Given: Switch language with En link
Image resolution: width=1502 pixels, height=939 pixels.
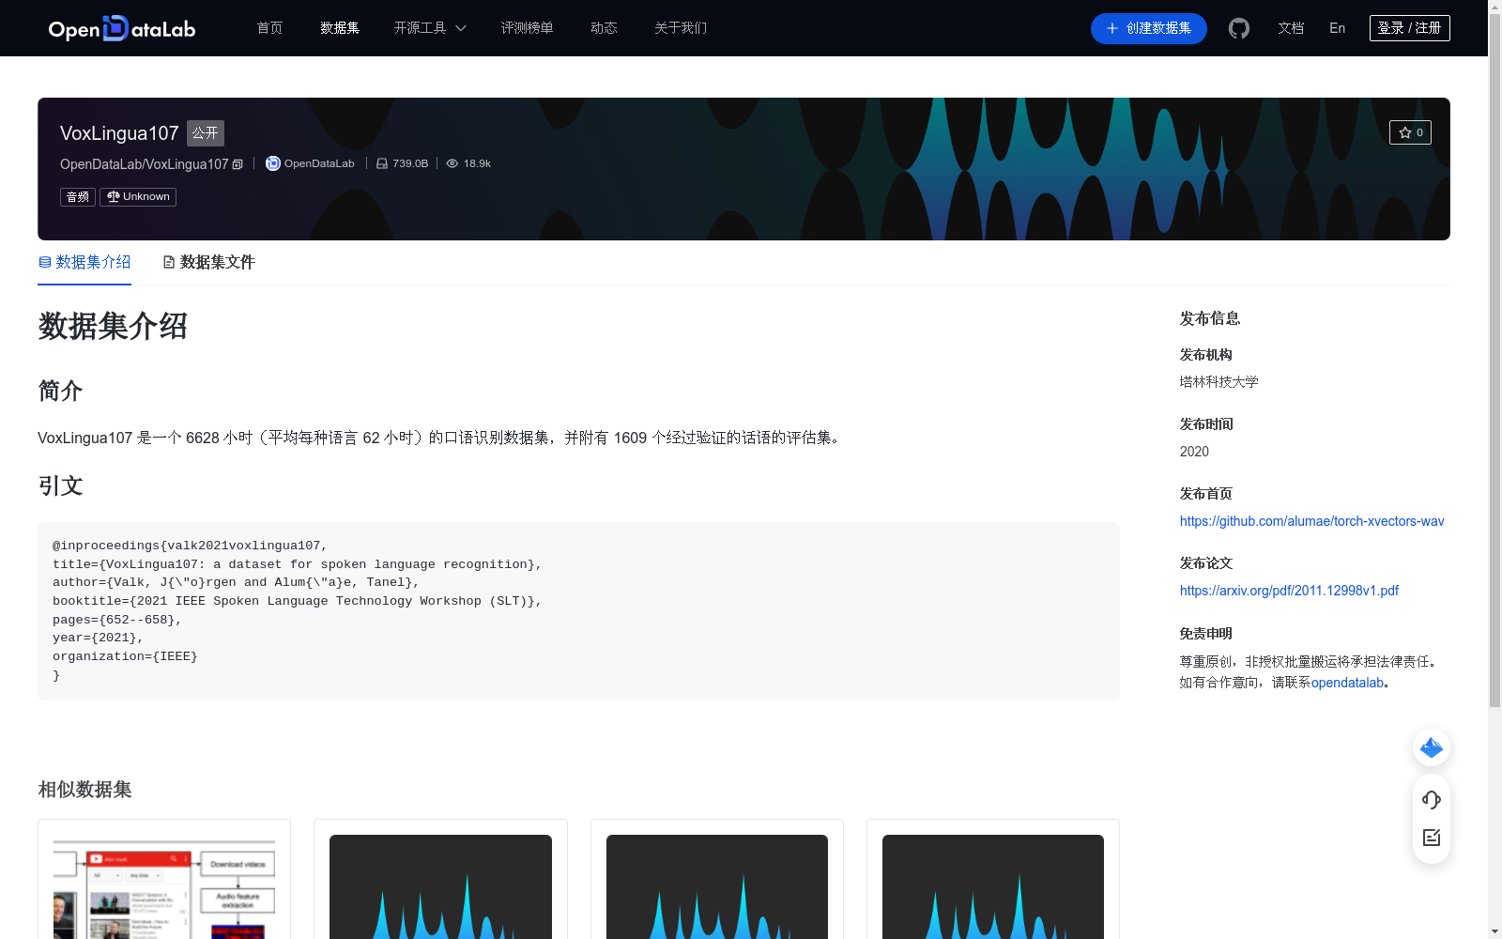Looking at the screenshot, I should pyautogui.click(x=1337, y=28).
